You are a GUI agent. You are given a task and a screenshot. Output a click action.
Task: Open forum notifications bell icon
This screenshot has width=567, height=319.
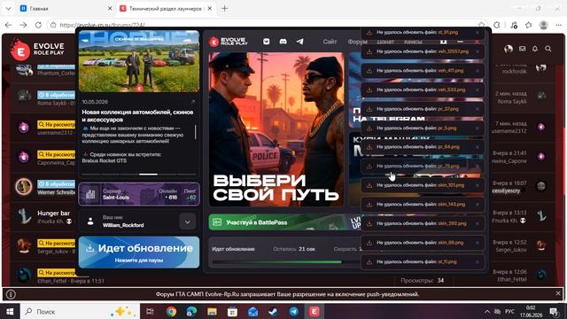click(x=535, y=49)
